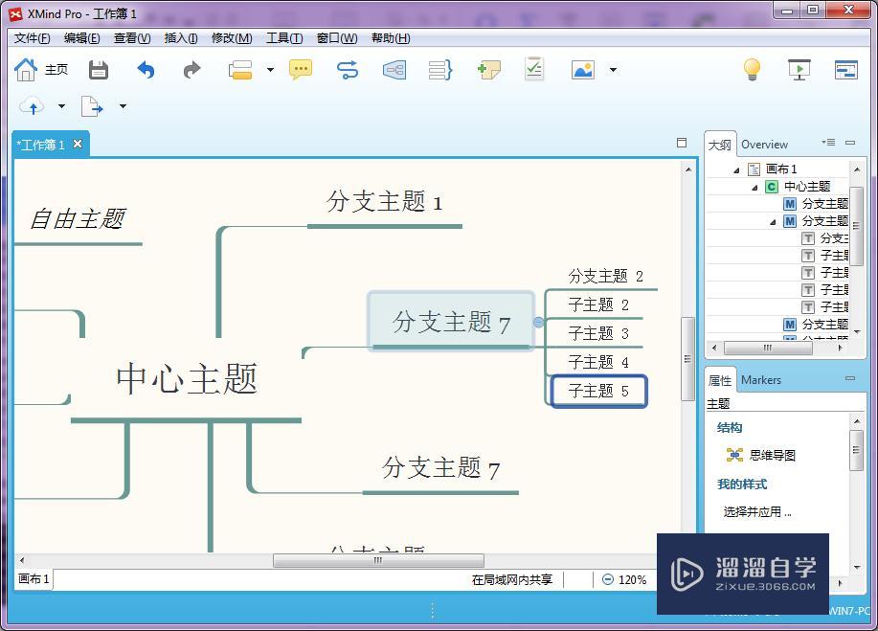The width and height of the screenshot is (878, 631).
Task: Click the canvas horizontal scrollbar thumb
Action: (378, 560)
